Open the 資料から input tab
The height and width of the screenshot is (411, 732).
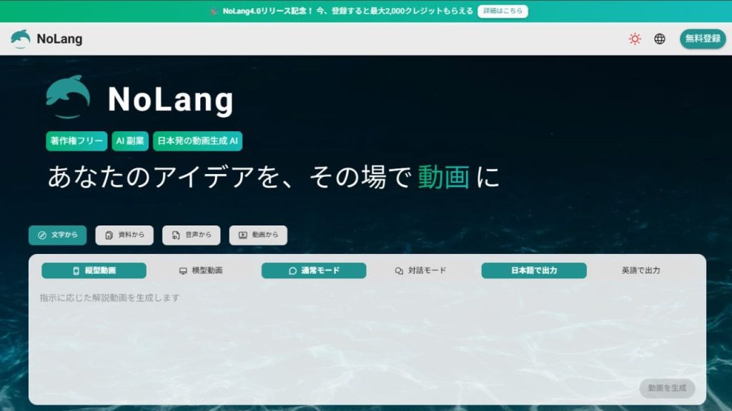tap(124, 235)
